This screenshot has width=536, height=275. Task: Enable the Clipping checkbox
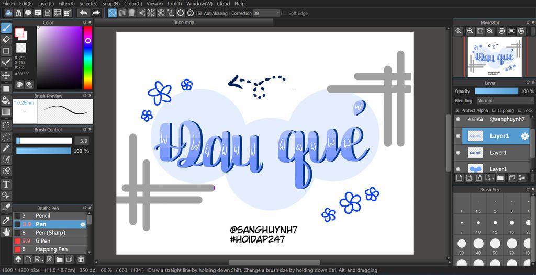click(494, 111)
